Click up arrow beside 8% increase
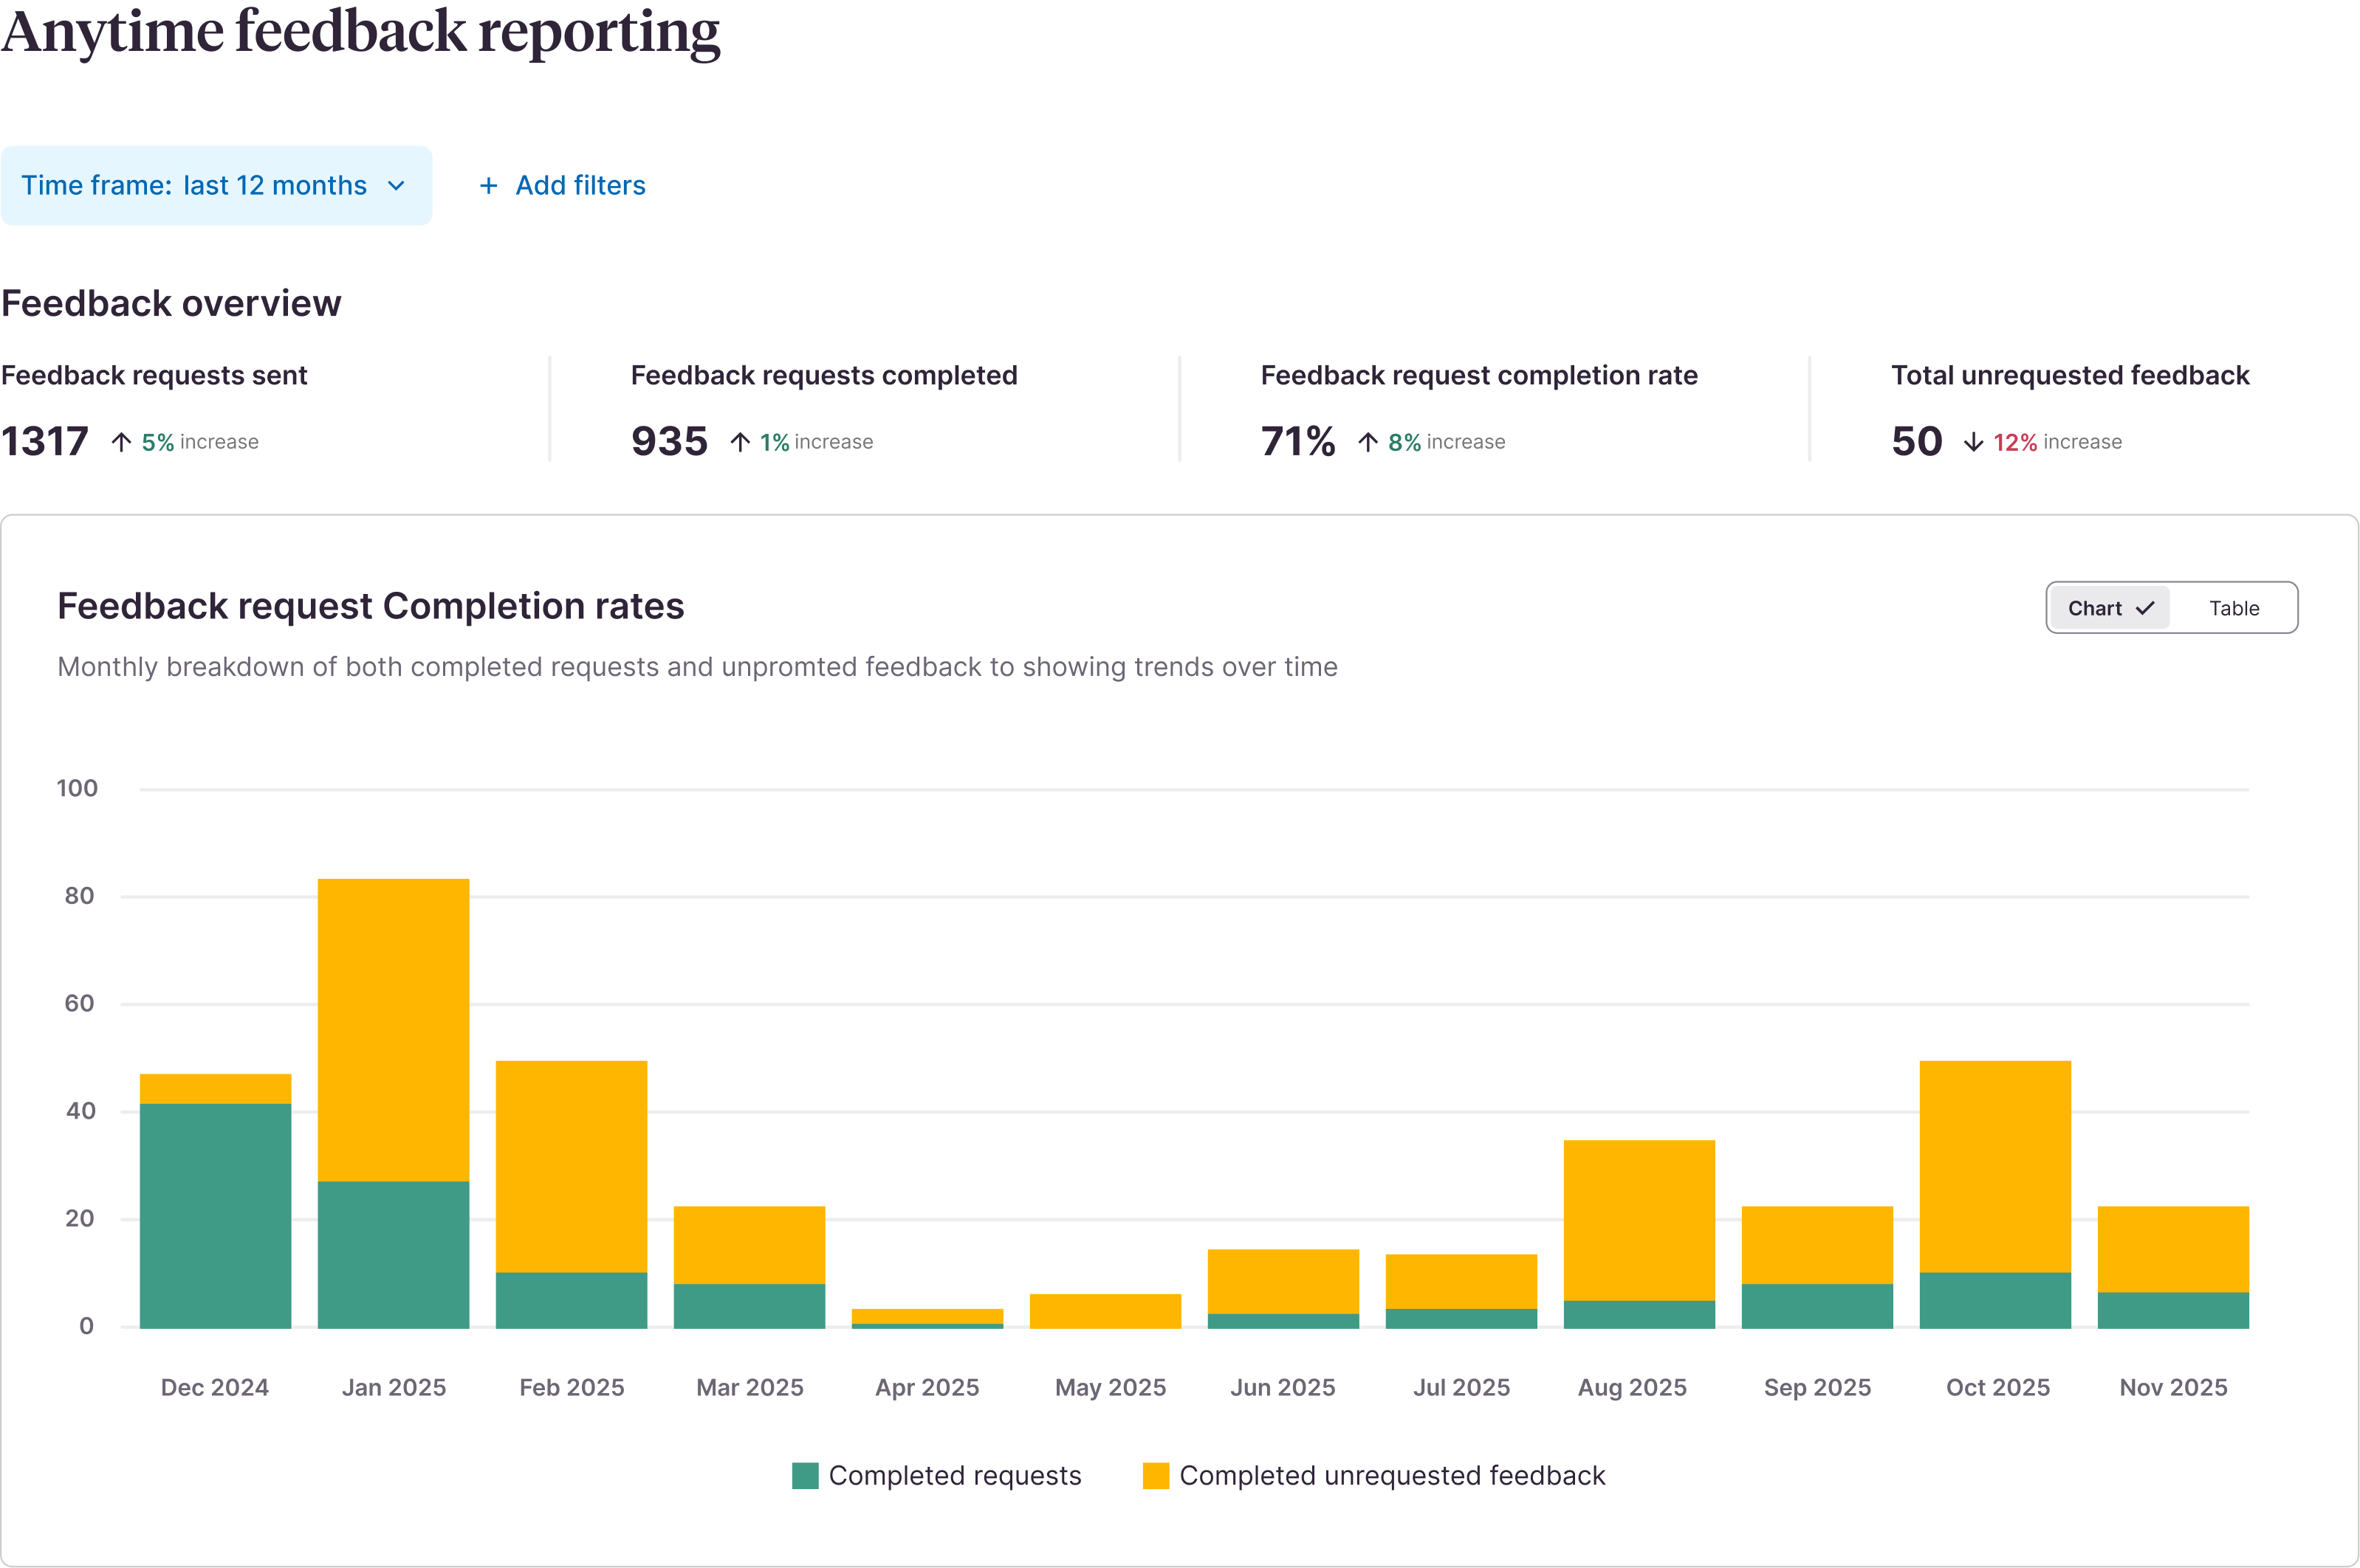The image size is (2360, 1568). click(1368, 442)
